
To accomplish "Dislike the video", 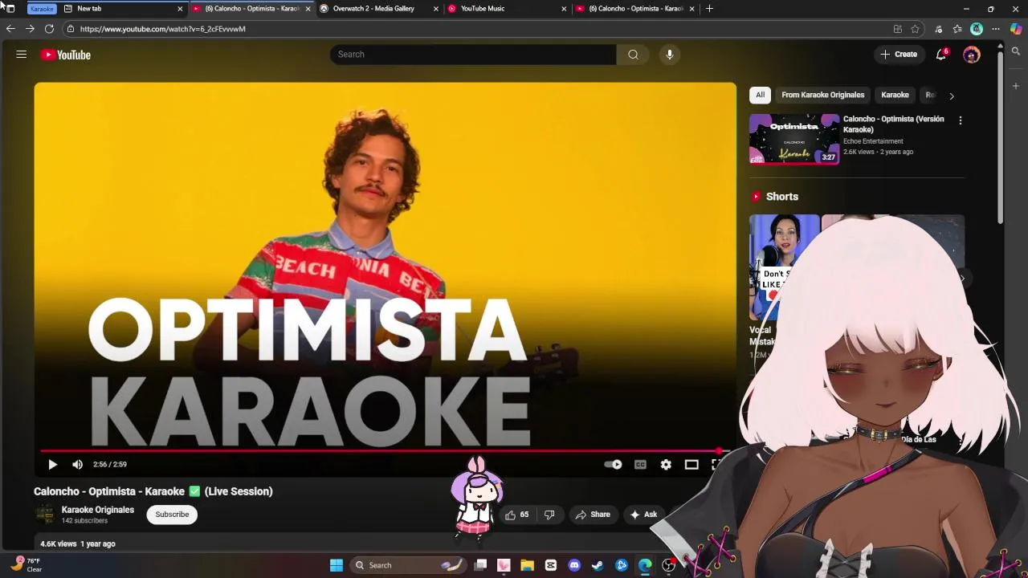I will tap(549, 515).
